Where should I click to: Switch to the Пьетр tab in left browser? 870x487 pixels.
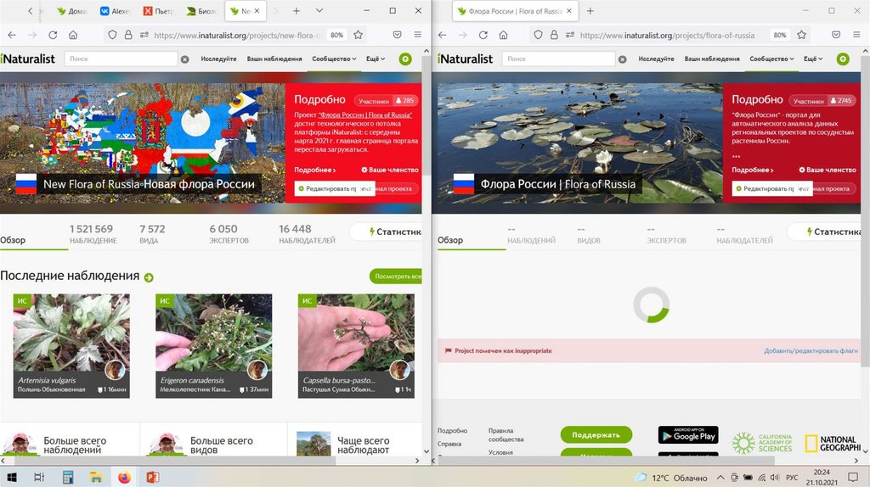(x=158, y=11)
